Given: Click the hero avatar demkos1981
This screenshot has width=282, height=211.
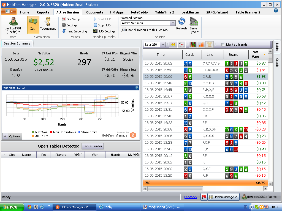Looking at the screenshot, I should click(13, 21).
